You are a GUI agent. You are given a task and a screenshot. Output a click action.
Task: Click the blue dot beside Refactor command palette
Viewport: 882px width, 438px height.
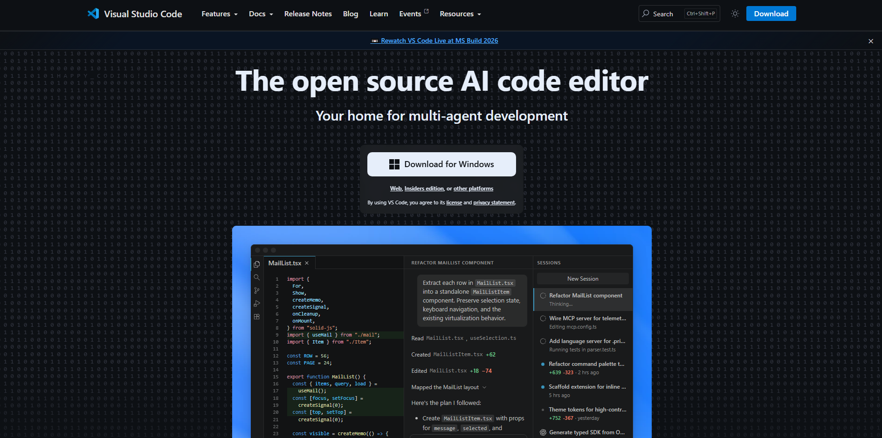[543, 364]
